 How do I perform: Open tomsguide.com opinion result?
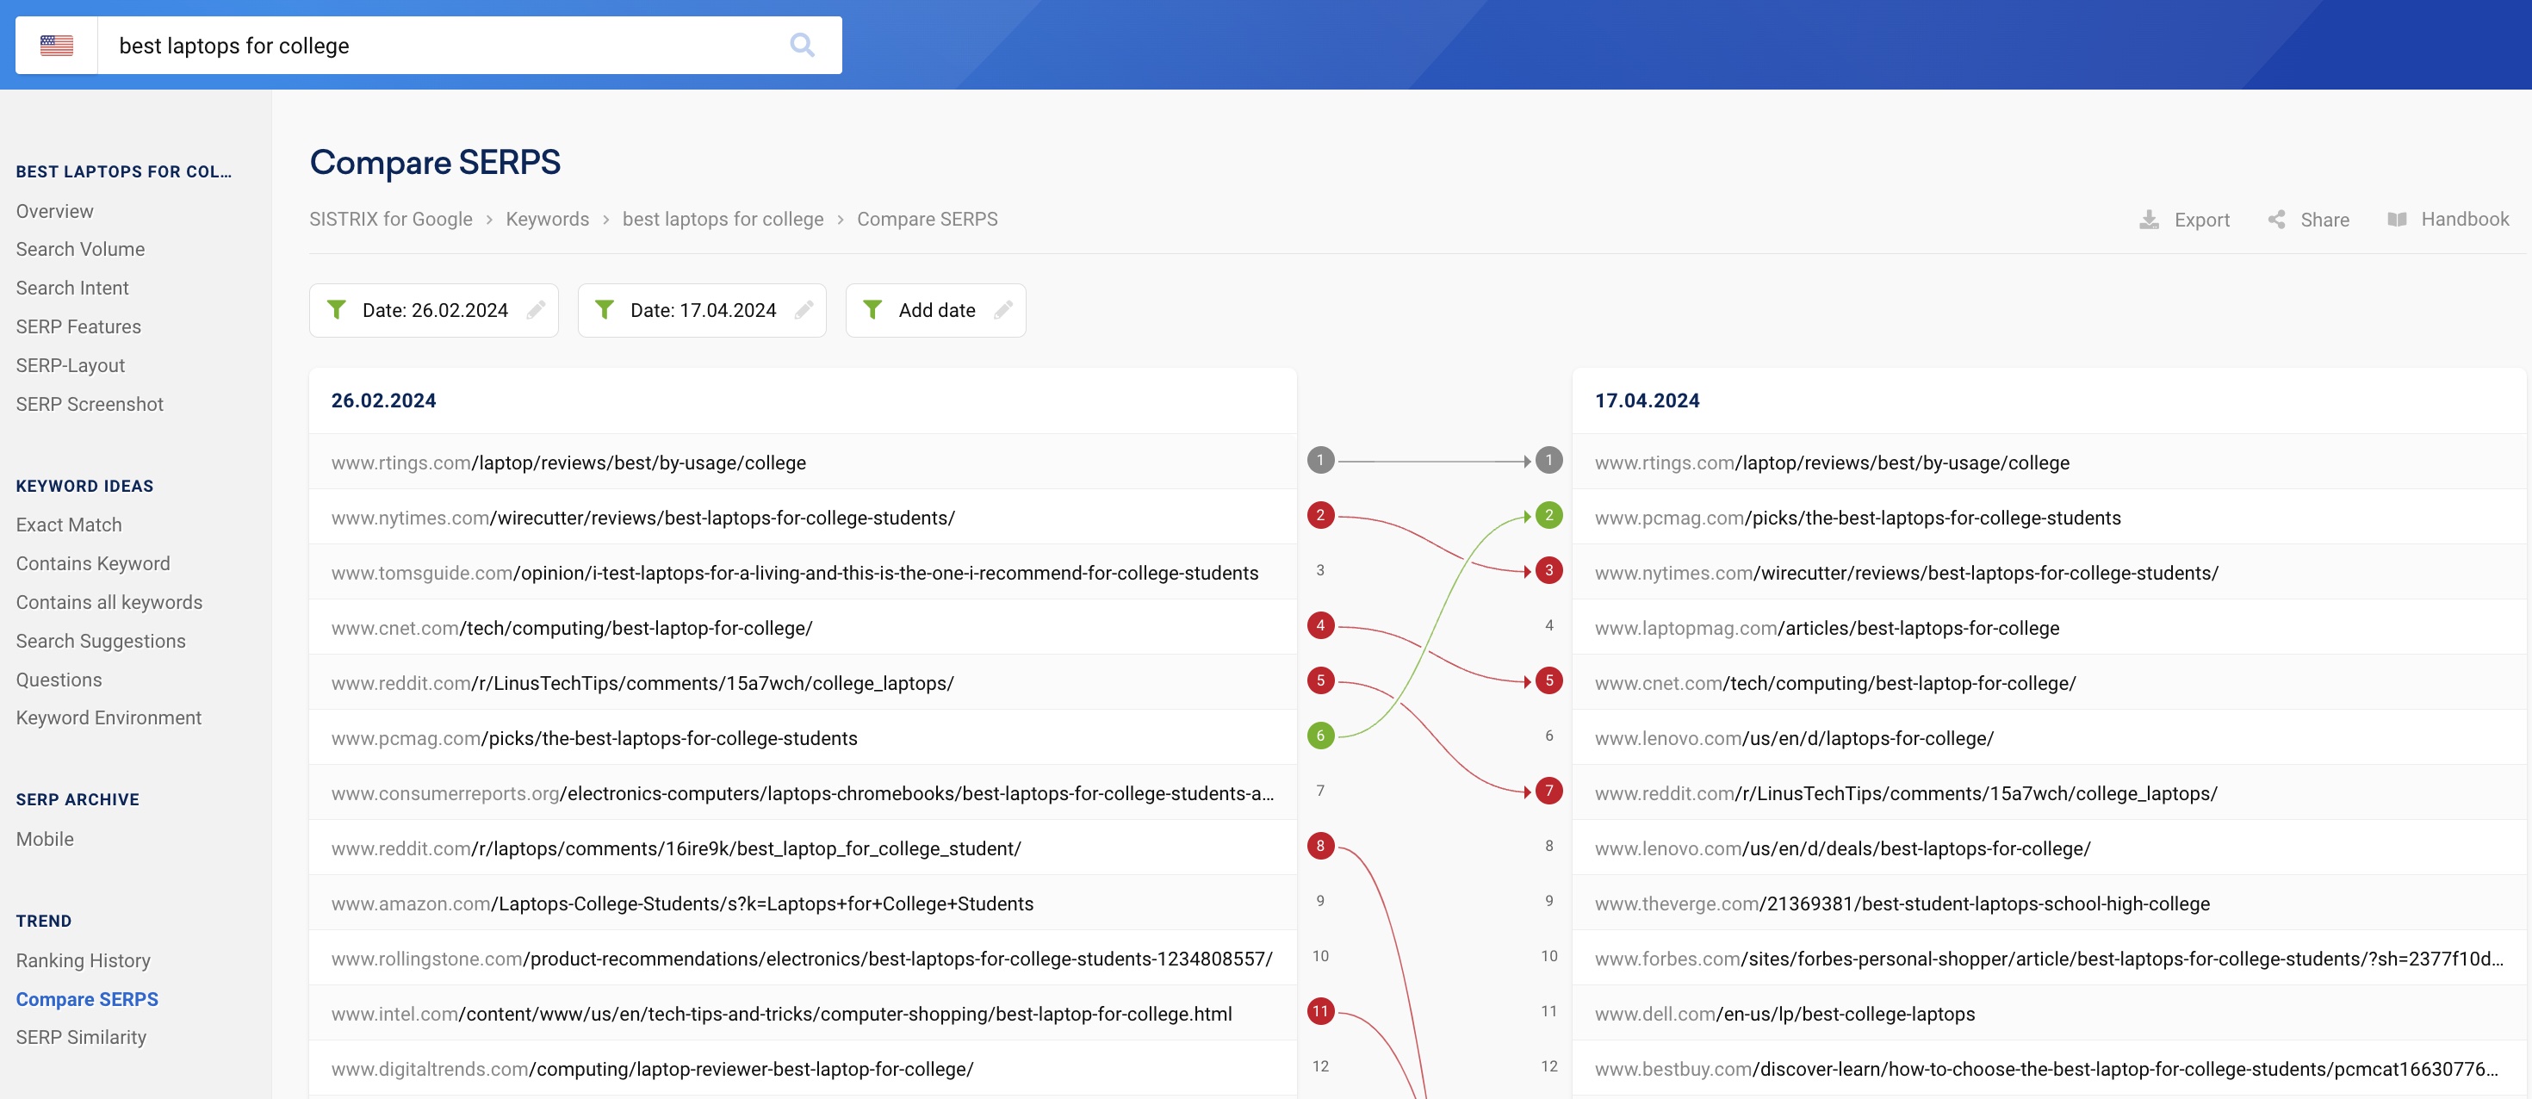(x=794, y=573)
